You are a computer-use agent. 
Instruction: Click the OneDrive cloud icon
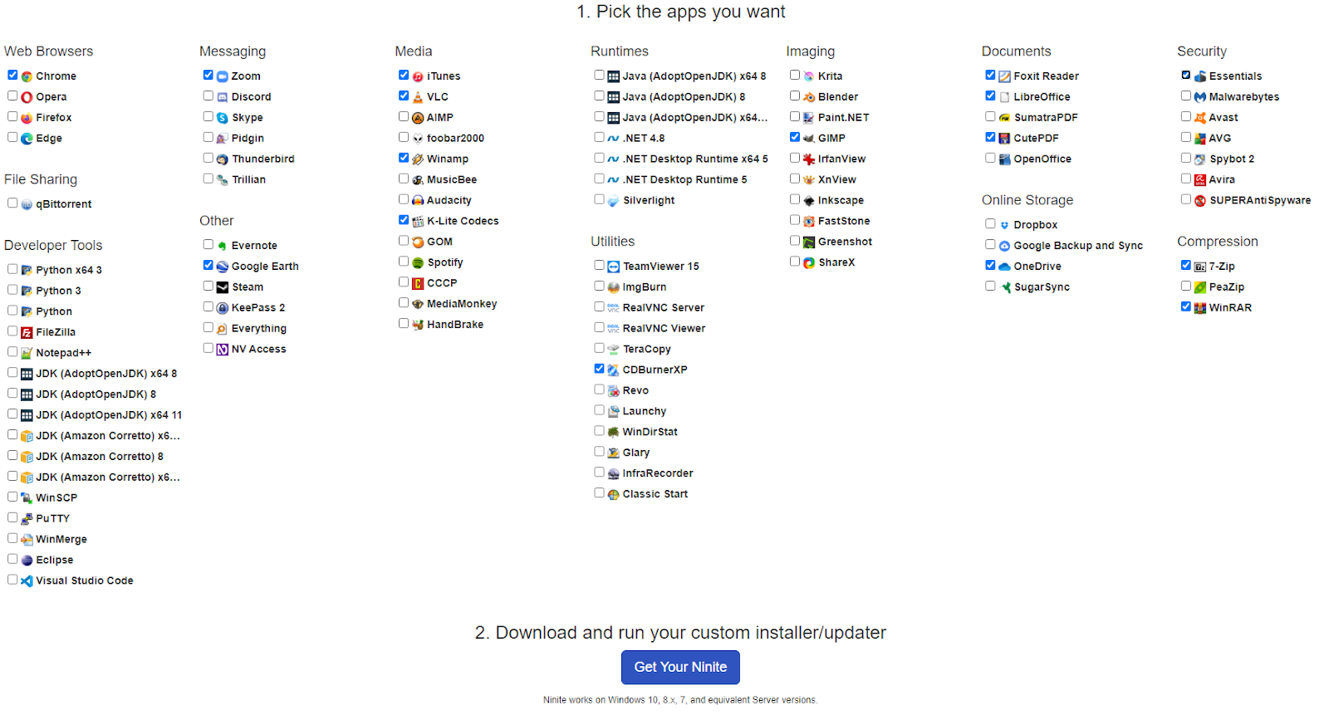pyautogui.click(x=1004, y=267)
